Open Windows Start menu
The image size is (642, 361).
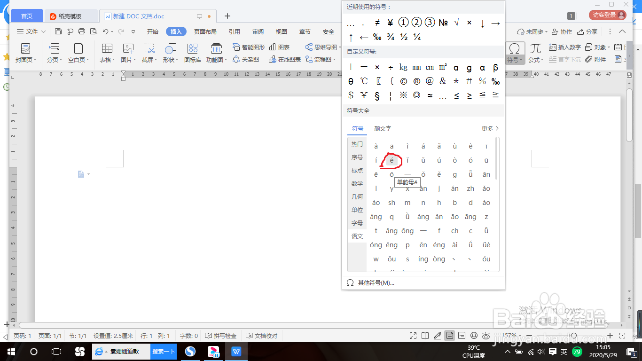point(11,352)
